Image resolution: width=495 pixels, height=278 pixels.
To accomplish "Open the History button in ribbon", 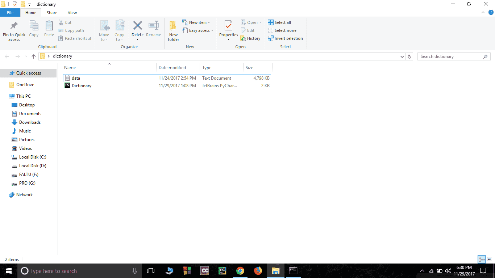I will [250, 38].
